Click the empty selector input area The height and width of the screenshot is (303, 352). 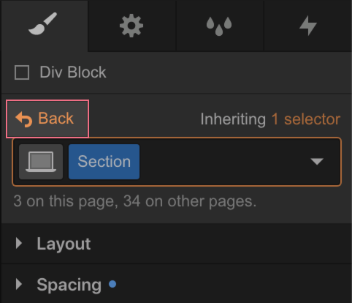click(x=223, y=162)
